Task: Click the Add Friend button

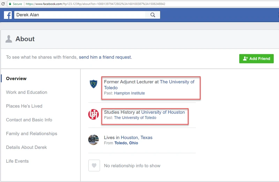Action: pos(256,59)
